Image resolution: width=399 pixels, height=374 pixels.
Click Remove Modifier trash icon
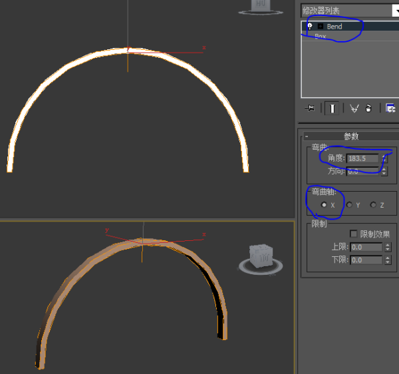pyautogui.click(x=368, y=108)
